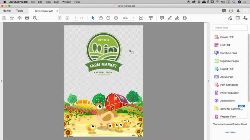Zoom in with the plus icon

click(x=116, y=18)
